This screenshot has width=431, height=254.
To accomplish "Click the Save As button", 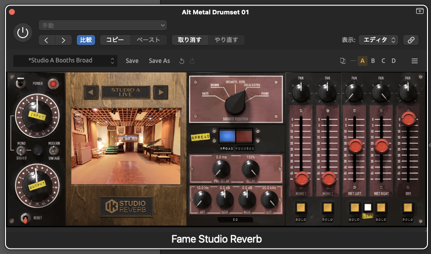I will [x=159, y=61].
